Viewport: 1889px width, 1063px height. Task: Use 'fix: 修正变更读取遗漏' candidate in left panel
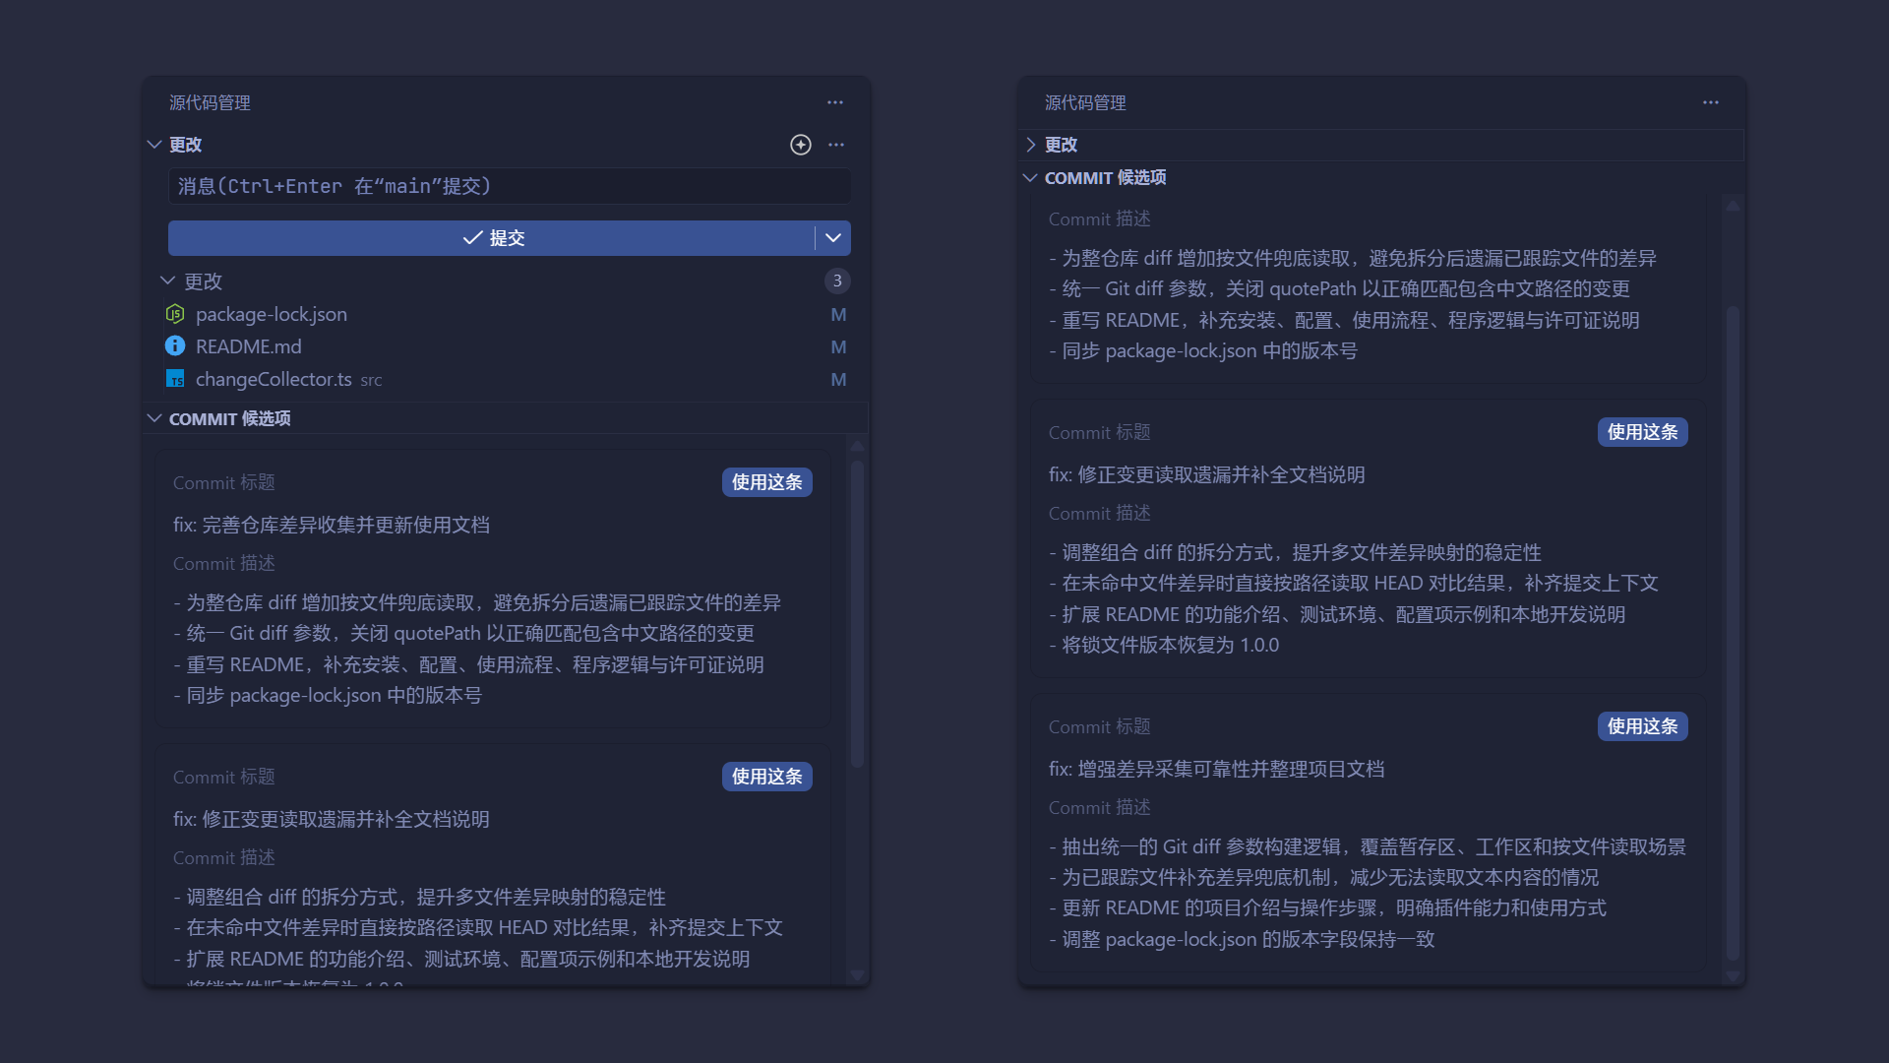tap(766, 777)
